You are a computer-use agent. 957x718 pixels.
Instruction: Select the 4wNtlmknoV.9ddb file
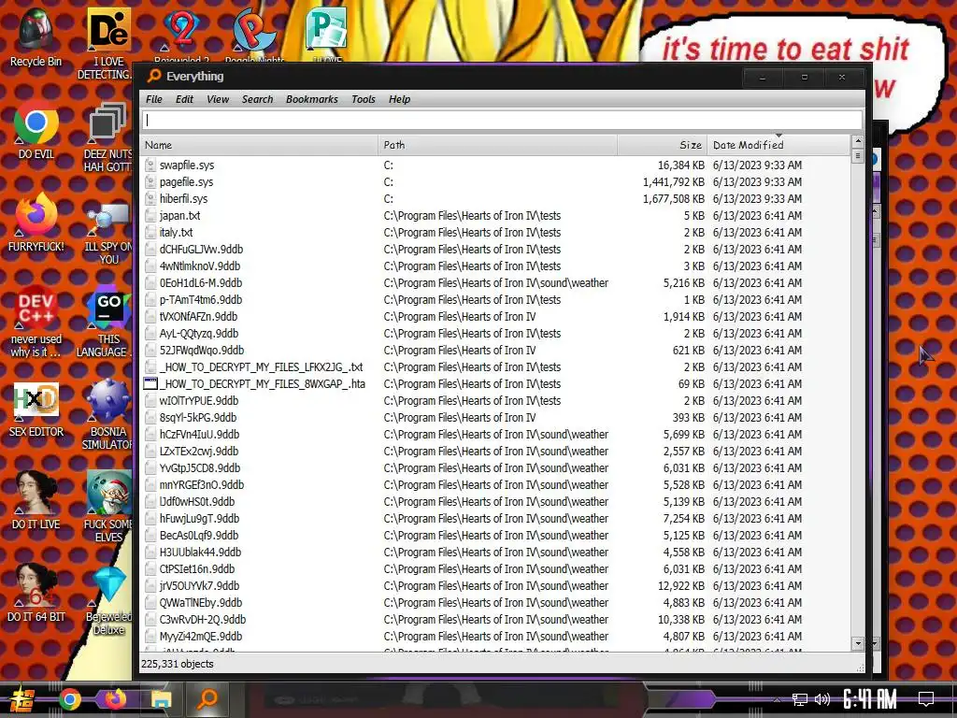point(200,266)
